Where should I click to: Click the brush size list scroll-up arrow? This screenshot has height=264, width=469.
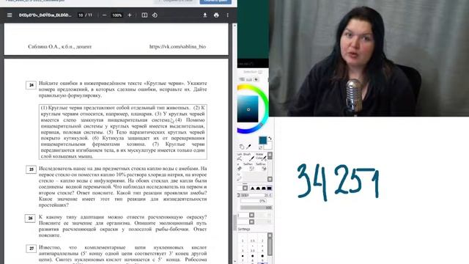(270, 235)
